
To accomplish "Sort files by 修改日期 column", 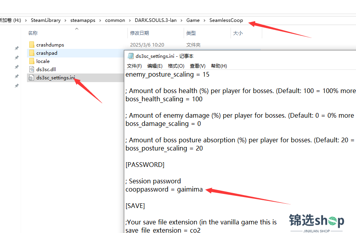I will pos(140,33).
